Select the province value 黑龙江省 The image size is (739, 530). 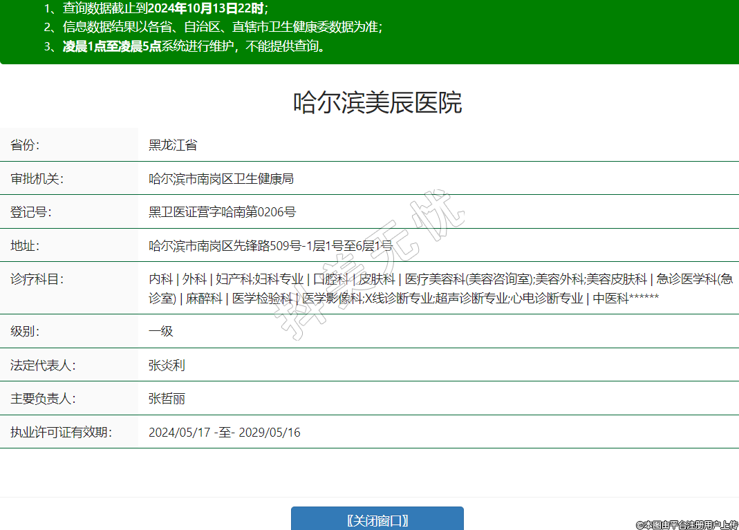coord(173,145)
